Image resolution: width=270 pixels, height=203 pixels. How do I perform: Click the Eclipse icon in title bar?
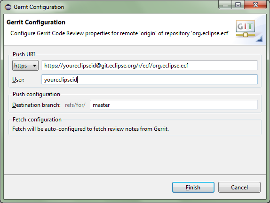point(8,7)
